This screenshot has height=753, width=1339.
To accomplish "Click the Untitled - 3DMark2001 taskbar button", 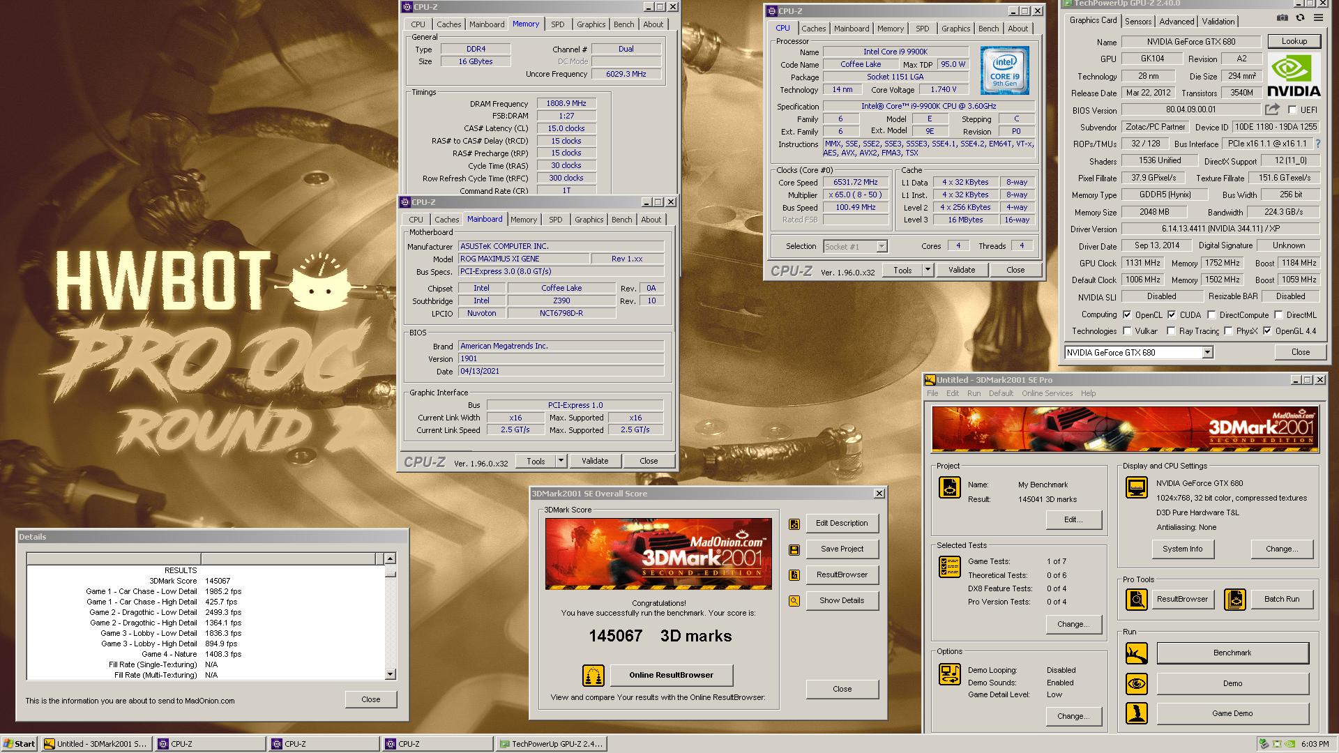I will click(96, 744).
